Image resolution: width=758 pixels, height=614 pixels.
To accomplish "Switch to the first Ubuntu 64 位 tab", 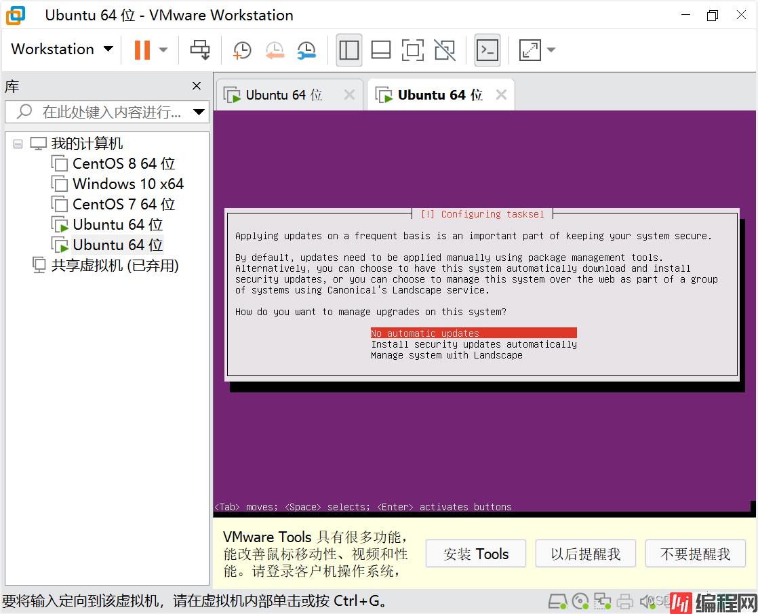I will click(x=283, y=95).
